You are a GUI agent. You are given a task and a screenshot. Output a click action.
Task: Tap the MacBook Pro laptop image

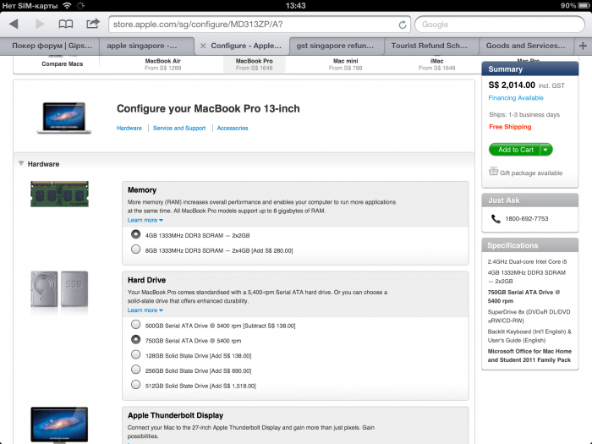point(64,118)
